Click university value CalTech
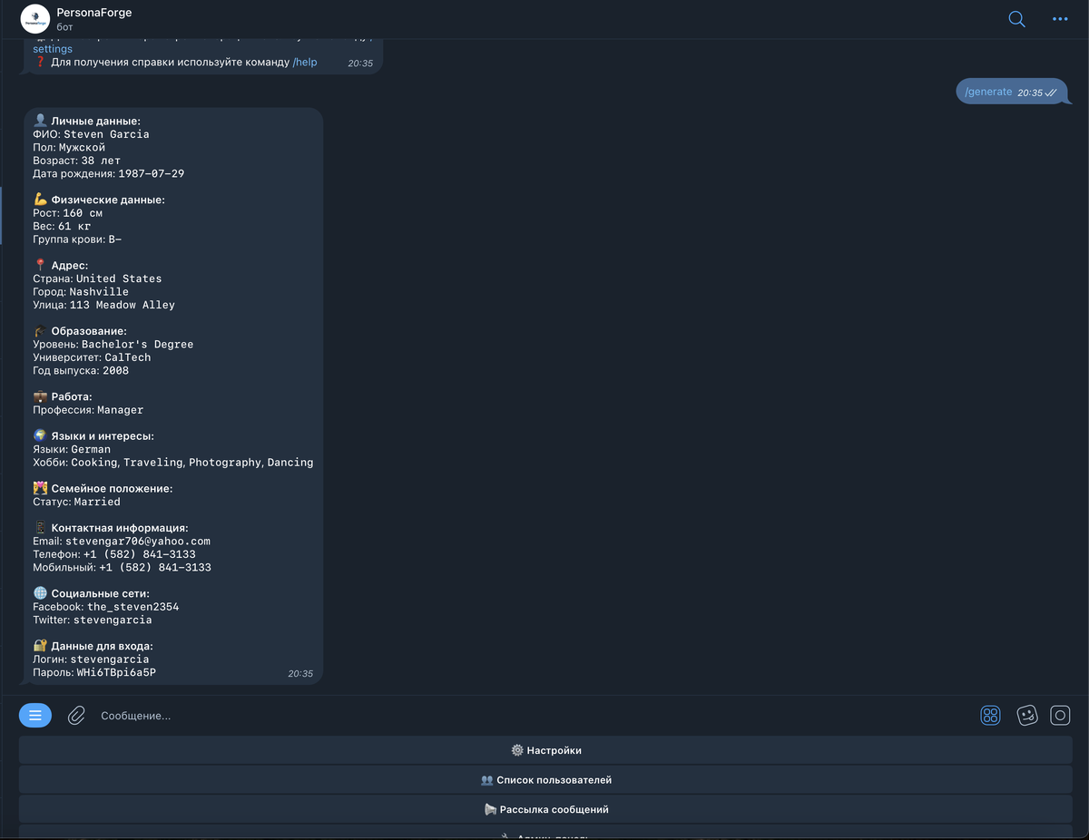This screenshot has height=840, width=1089. pos(128,357)
